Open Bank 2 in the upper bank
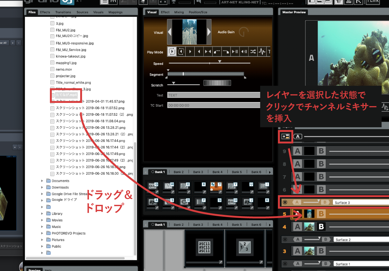Image resolution: width=389 pixels, height=271 pixels. click(x=178, y=172)
